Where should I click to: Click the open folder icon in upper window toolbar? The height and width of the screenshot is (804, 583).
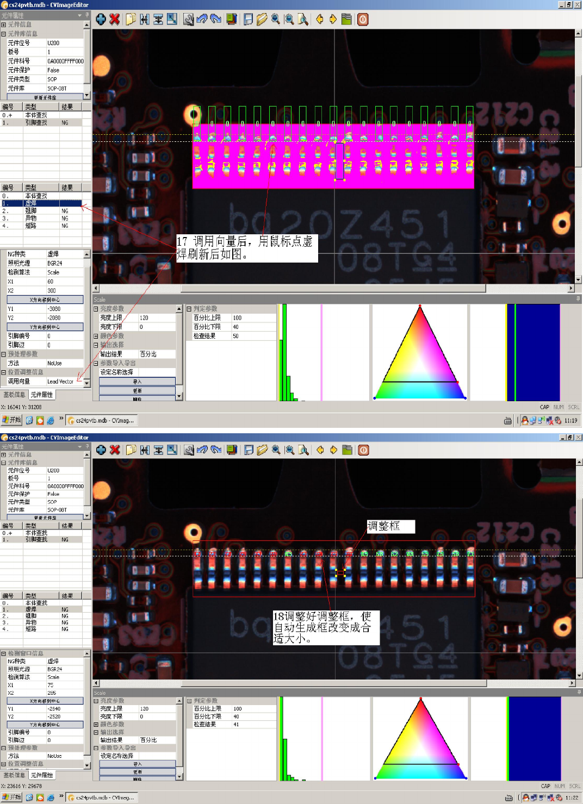click(x=262, y=20)
